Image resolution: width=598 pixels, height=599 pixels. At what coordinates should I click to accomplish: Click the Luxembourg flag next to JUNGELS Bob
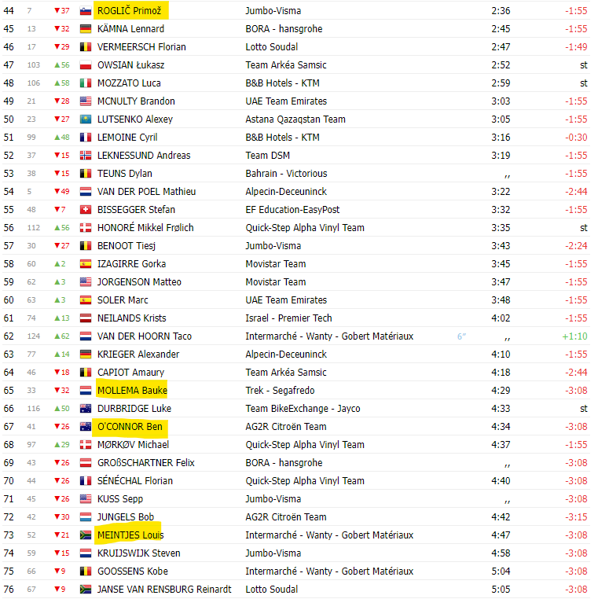point(86,517)
